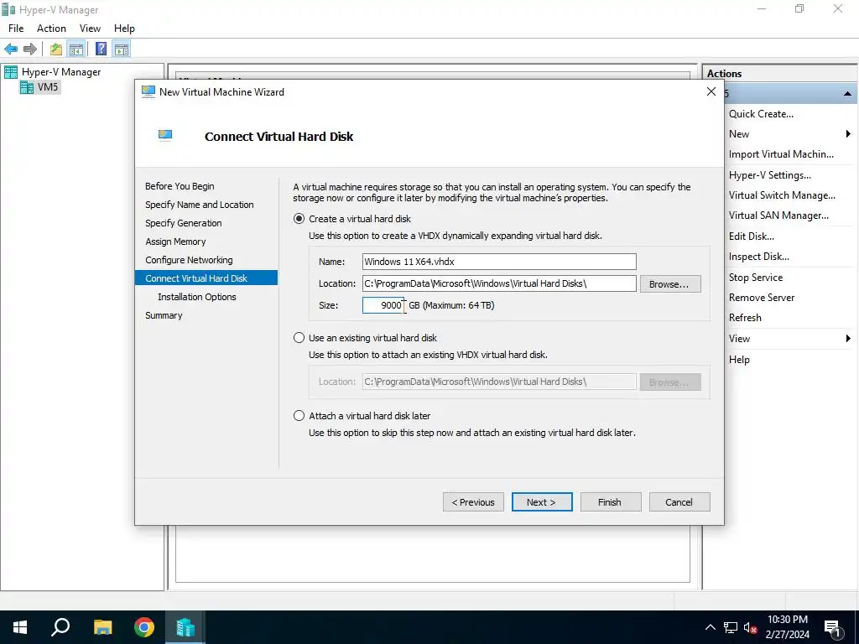Select Use an existing virtual hard disk
The image size is (859, 644).
pyautogui.click(x=299, y=338)
